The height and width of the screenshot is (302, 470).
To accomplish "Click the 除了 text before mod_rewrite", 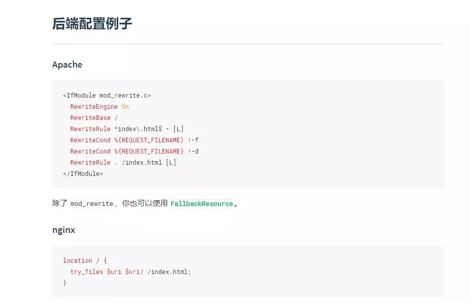I will point(60,204).
